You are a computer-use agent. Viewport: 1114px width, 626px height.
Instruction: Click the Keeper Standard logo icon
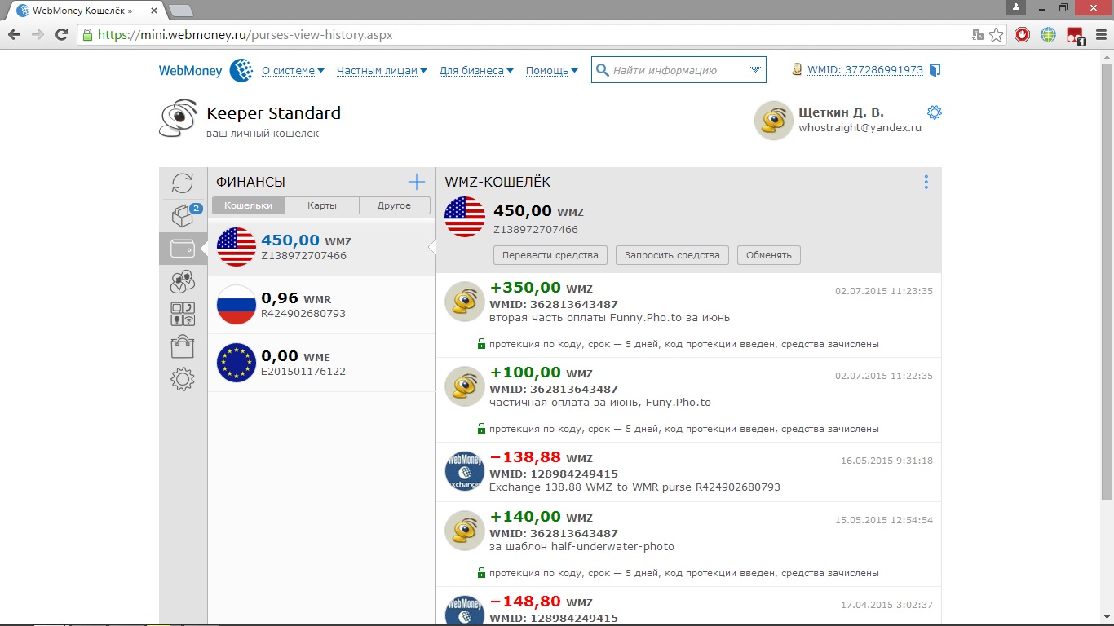pos(179,119)
